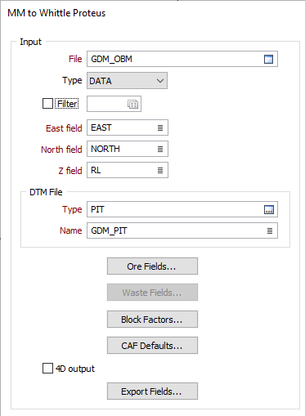Click the Filter form selector icon
This screenshot has width=305, height=416.
tap(132, 104)
